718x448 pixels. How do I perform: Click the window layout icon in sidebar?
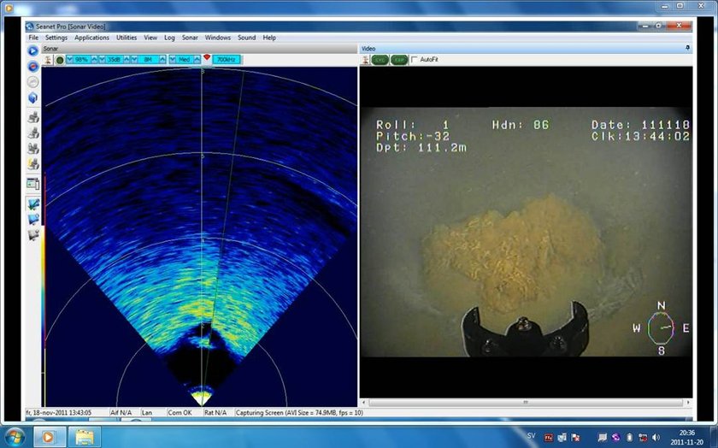33,183
